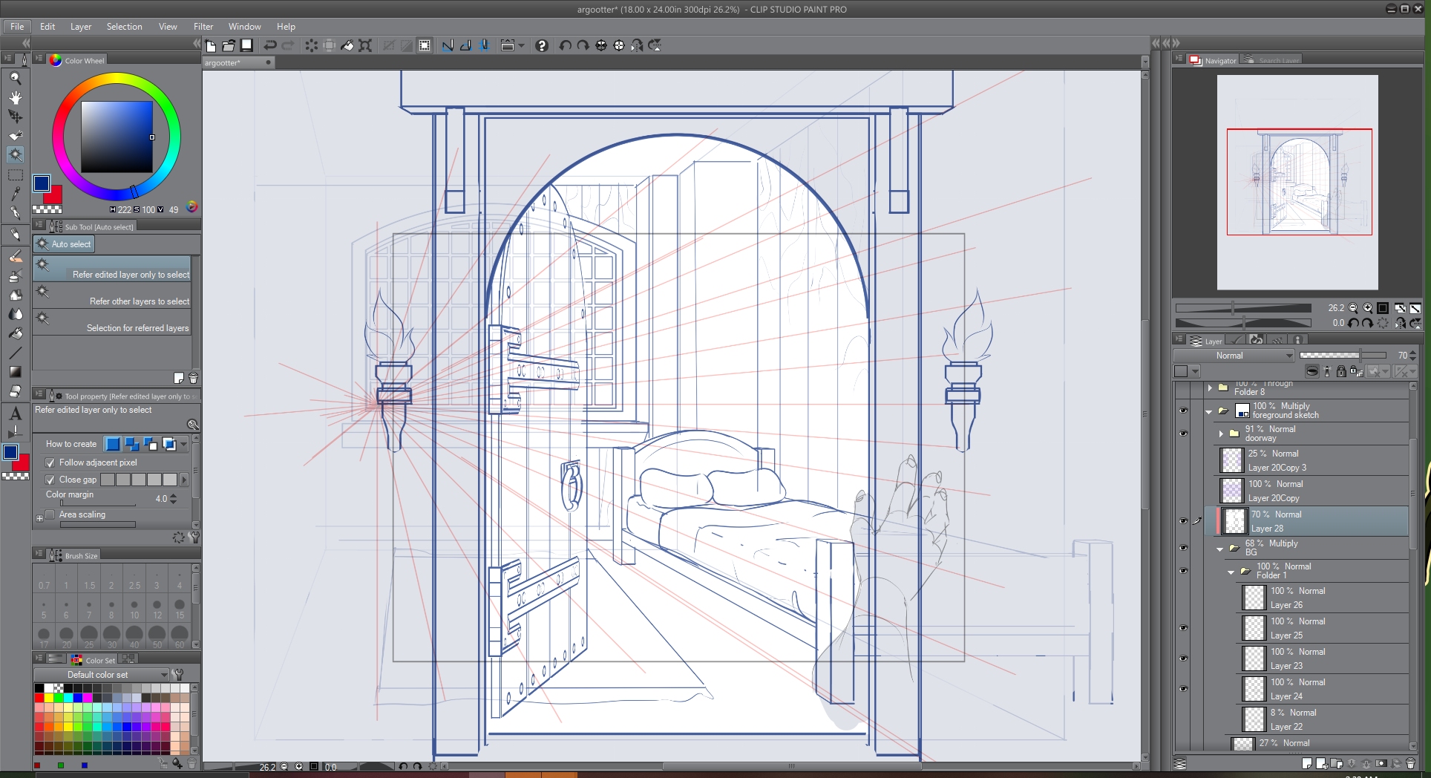Open the Filter menu

203,26
